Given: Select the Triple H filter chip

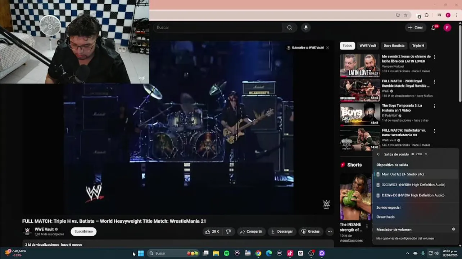Looking at the screenshot, I should click(x=418, y=46).
